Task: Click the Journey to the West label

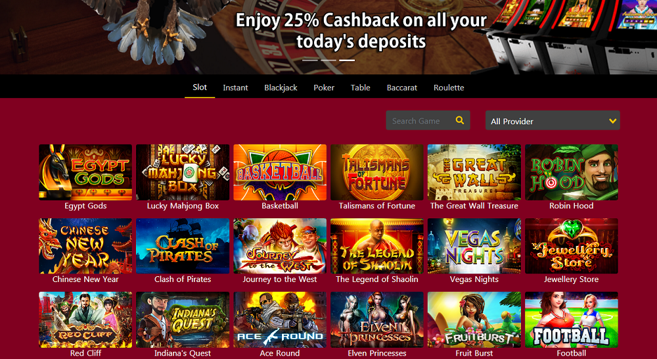Action: [280, 279]
